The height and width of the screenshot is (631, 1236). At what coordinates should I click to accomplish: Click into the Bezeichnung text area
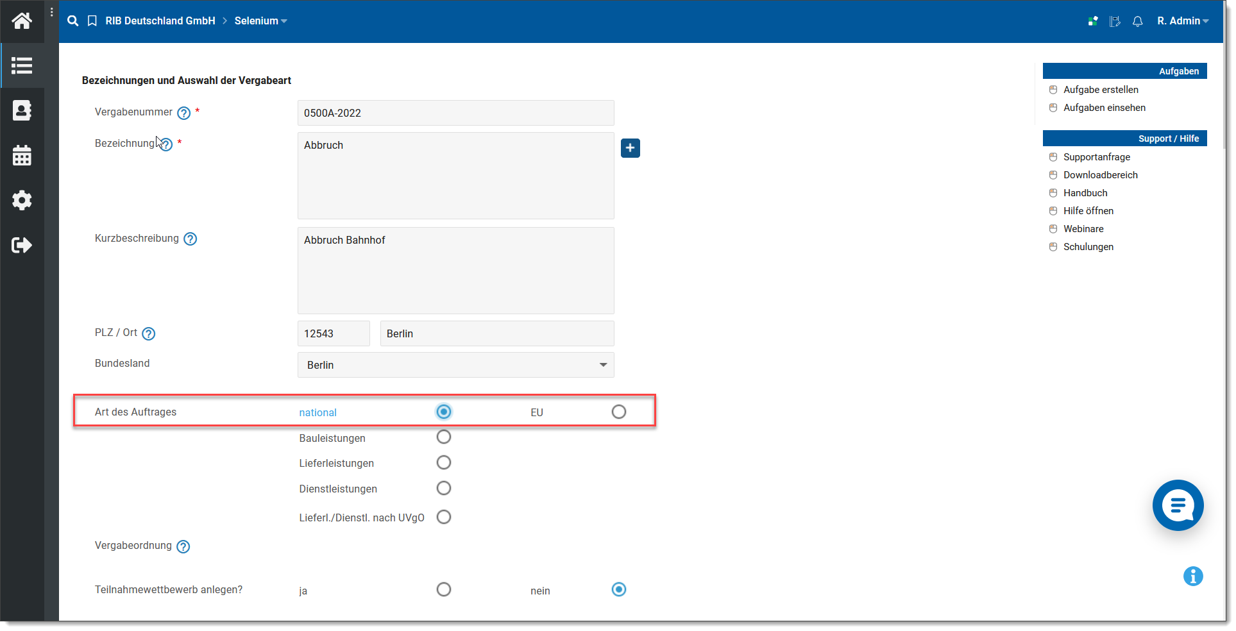point(456,176)
